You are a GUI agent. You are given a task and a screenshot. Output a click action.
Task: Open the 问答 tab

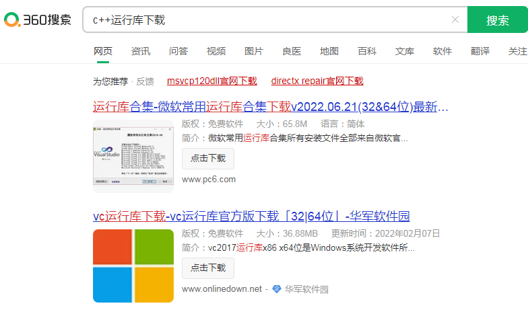178,51
